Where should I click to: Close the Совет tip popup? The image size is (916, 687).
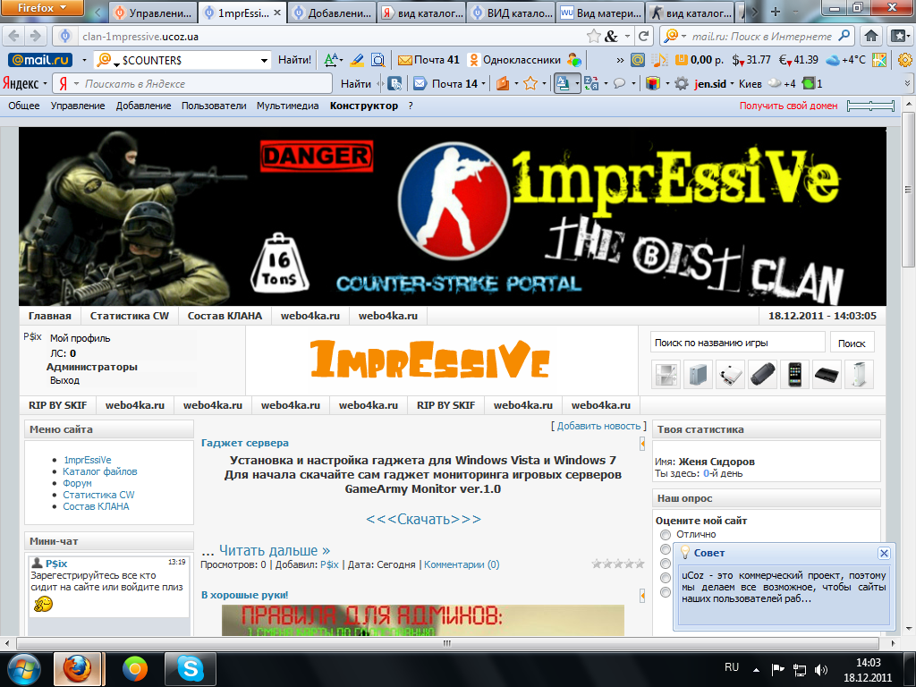coord(884,553)
